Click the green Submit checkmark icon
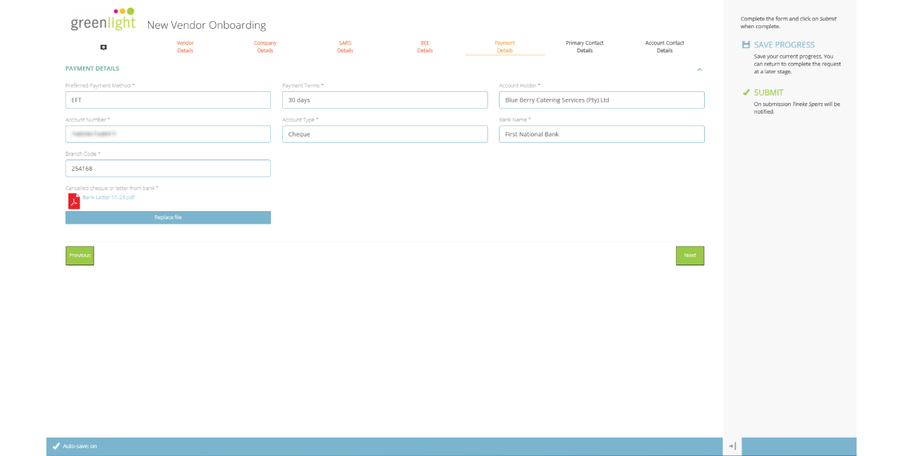Viewport: 903px width, 456px height. 746,92
